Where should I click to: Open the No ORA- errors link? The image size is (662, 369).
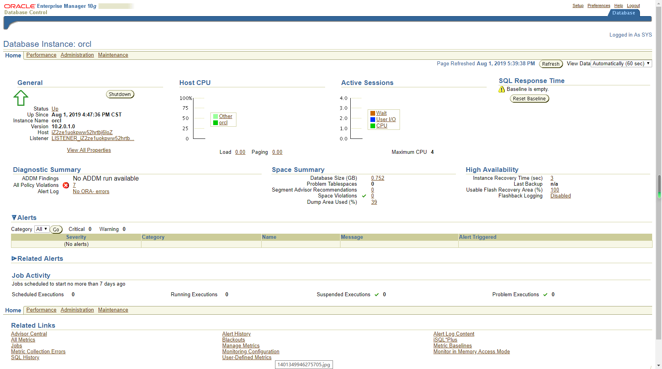[91, 192]
